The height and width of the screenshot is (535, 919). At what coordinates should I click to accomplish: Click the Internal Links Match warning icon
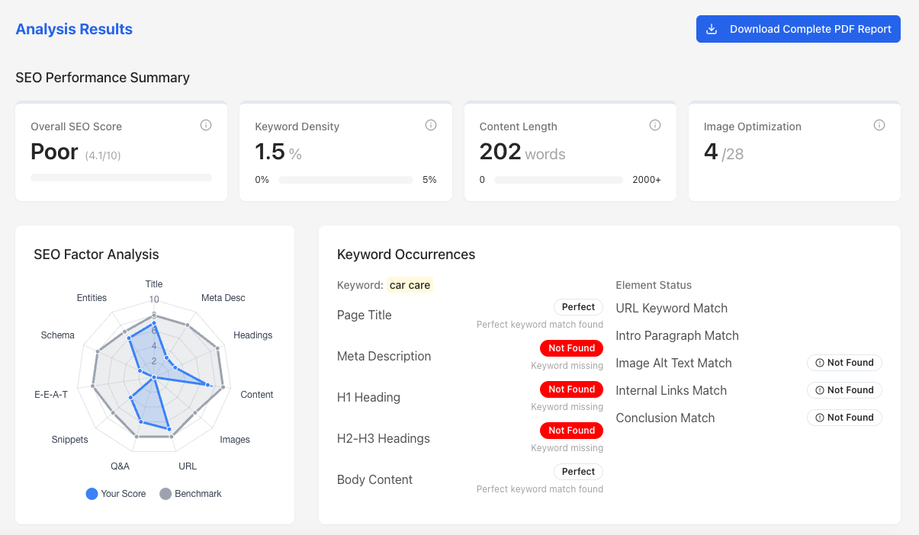(820, 390)
